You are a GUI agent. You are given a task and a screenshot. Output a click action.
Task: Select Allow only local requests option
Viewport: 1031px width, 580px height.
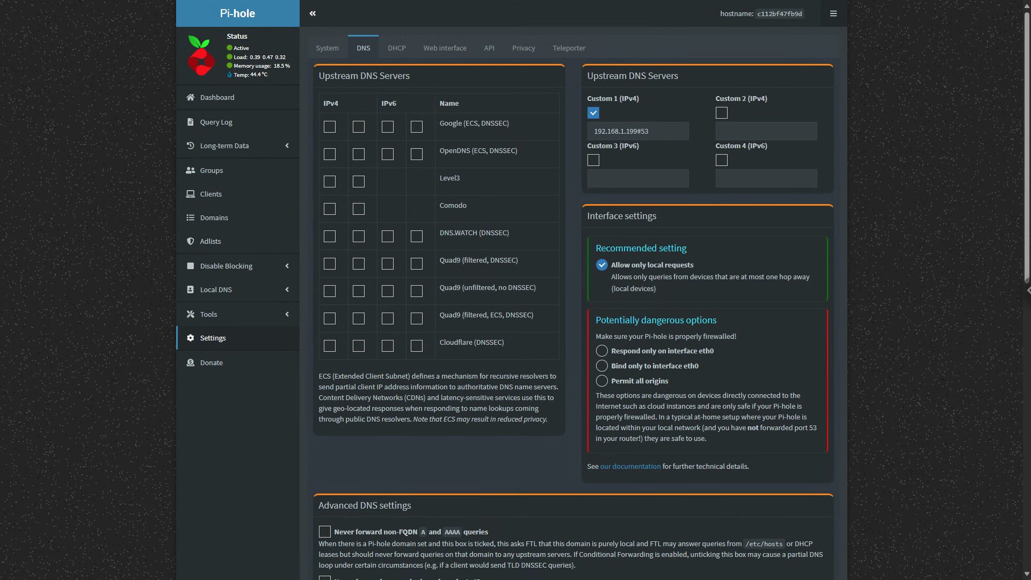pyautogui.click(x=602, y=265)
